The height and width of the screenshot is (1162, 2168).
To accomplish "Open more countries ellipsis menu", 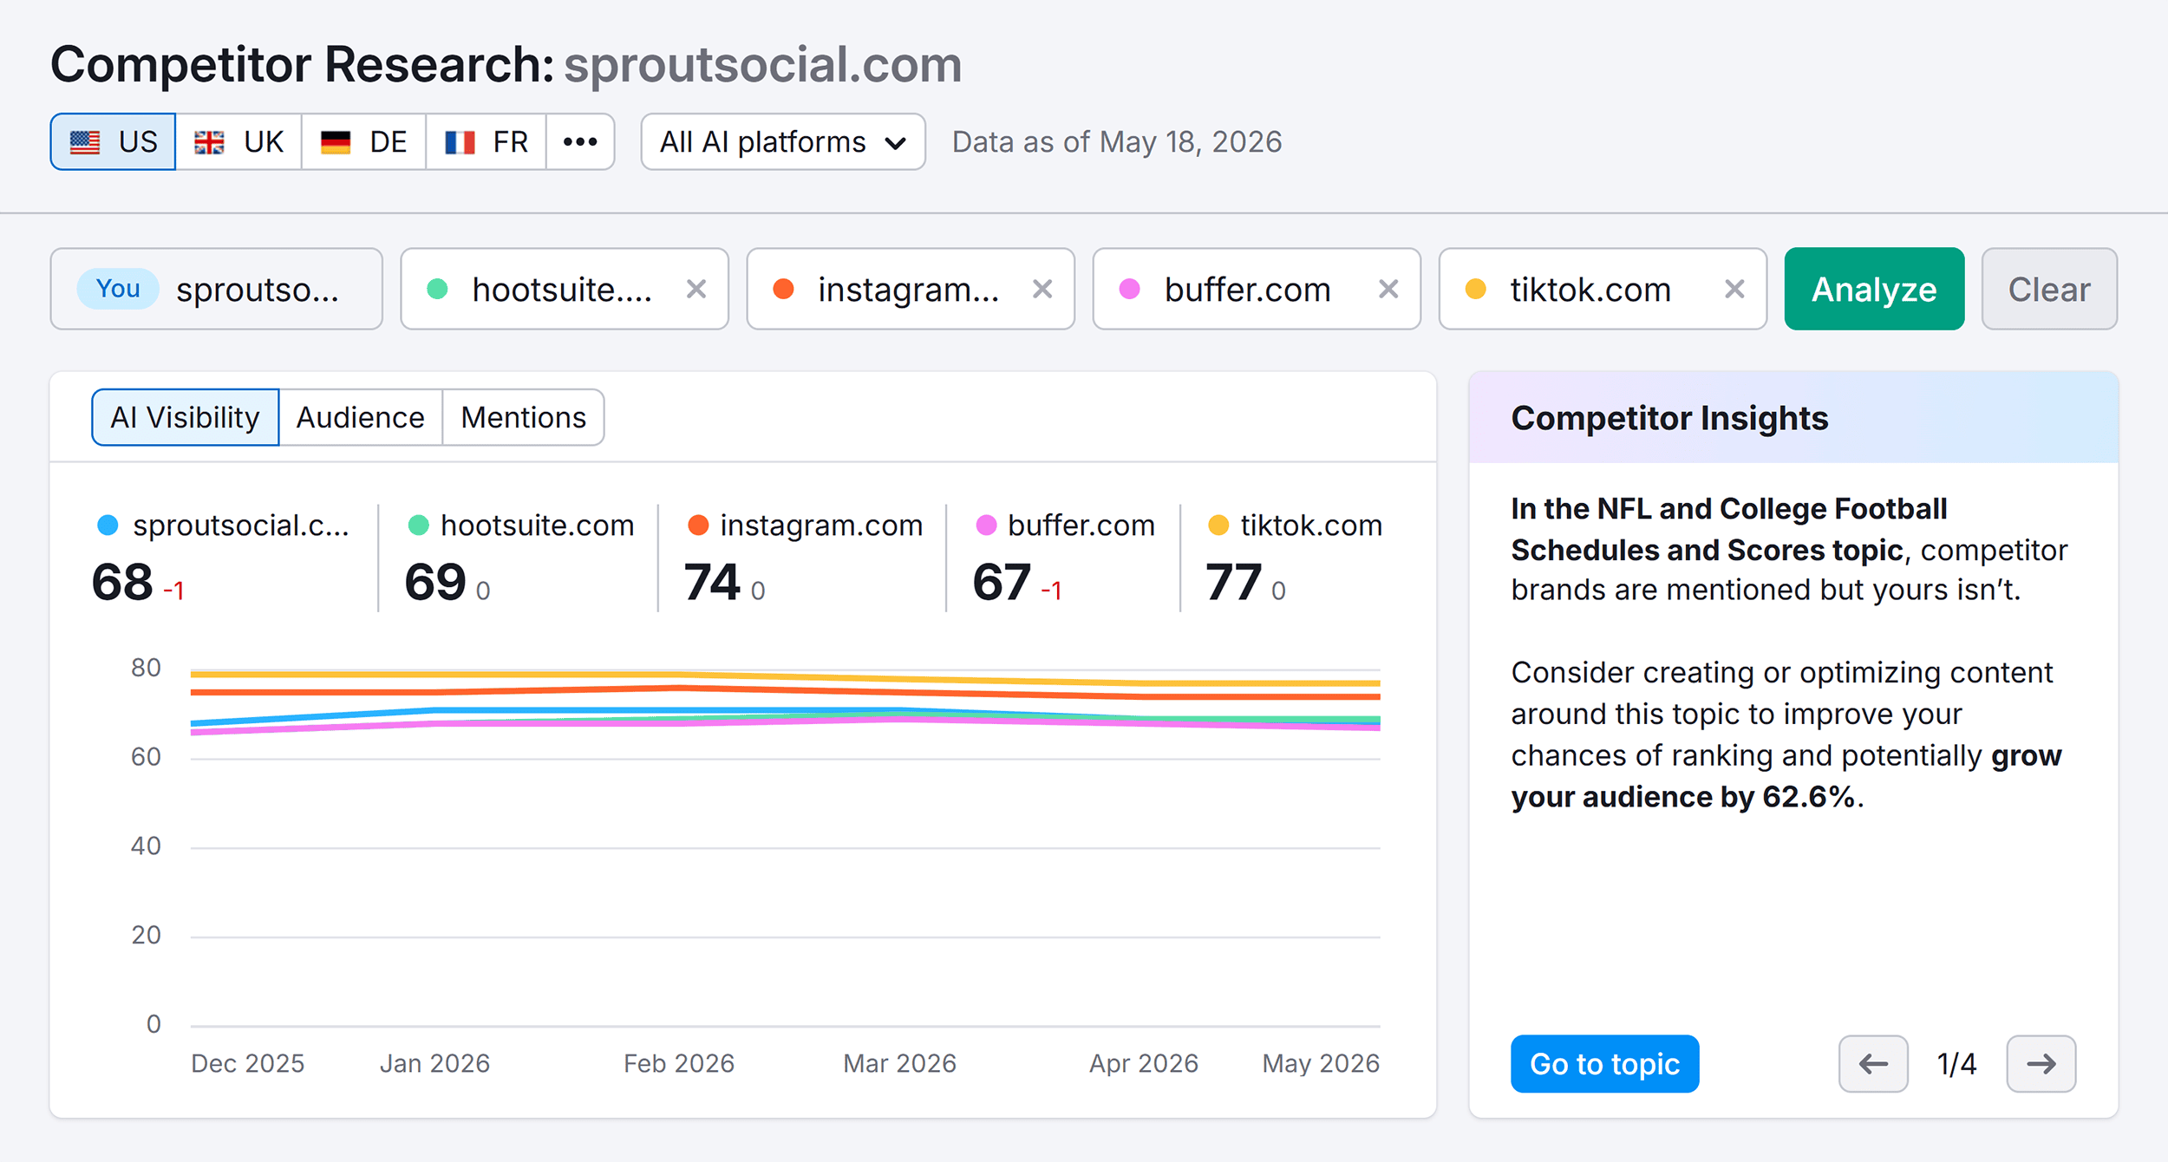I will [580, 141].
